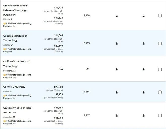Tick the Georgia Institute of Technology checkbox
Image resolution: width=166 pixels, height=129 pixels.
pos(160,43)
